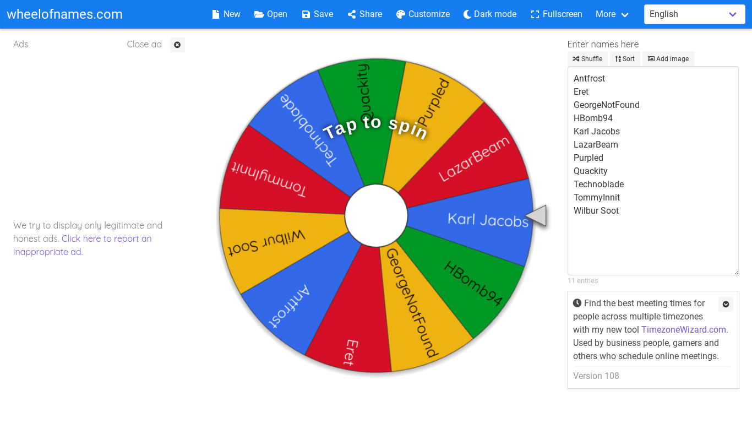
Task: Place cursor on Eret in the names box
Action: (581, 92)
